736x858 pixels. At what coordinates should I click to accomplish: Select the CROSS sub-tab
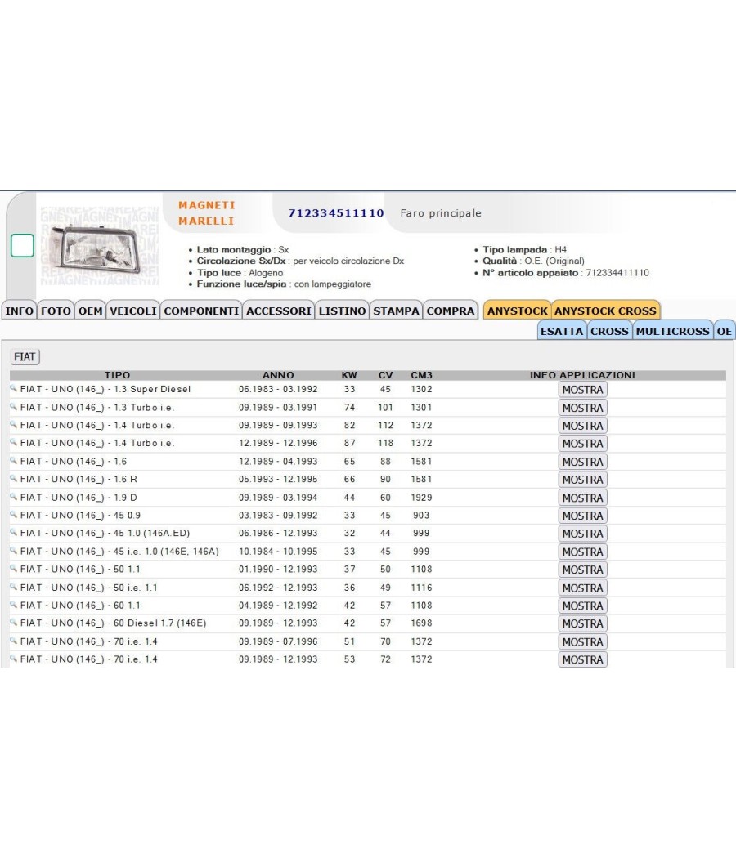point(609,331)
